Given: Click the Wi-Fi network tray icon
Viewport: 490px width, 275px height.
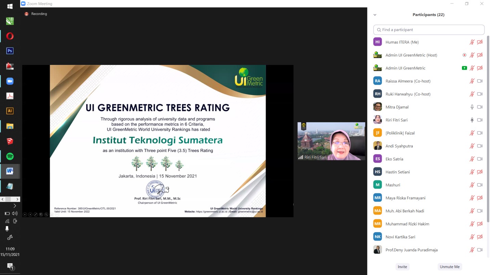Looking at the screenshot, I should (x=7, y=221).
